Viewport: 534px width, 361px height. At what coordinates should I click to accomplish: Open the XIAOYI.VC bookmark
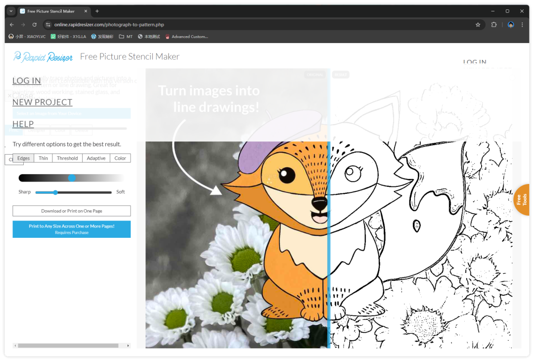(27, 37)
